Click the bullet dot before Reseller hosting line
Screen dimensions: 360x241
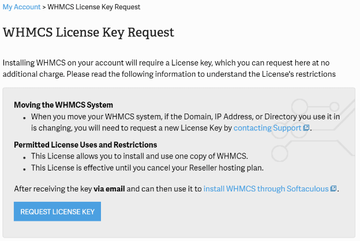25,170
